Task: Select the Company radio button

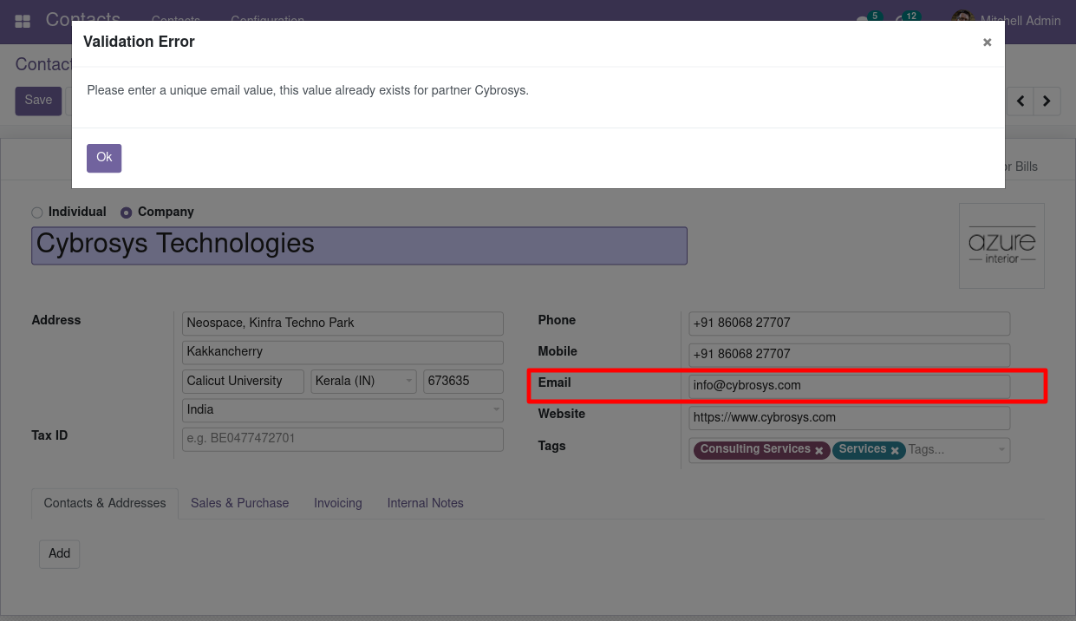Action: [126, 212]
